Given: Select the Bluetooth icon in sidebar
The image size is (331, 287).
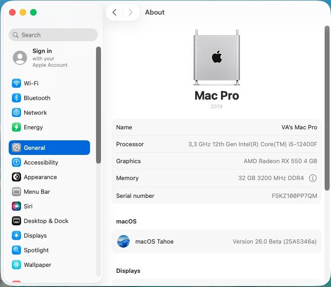Looking at the screenshot, I should [16, 98].
